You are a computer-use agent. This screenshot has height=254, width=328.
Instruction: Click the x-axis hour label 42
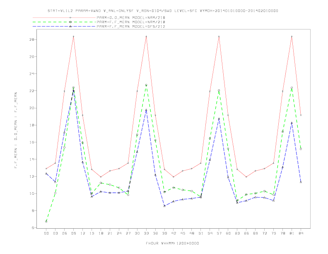(174, 233)
